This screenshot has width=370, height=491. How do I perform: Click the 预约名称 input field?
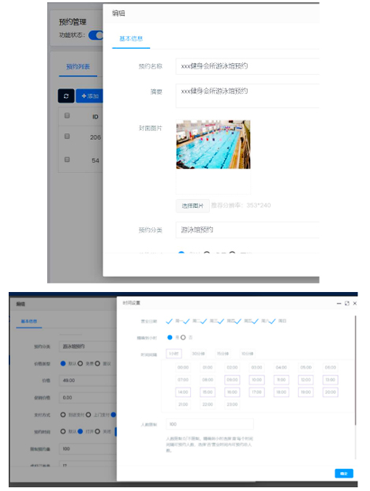coord(247,66)
